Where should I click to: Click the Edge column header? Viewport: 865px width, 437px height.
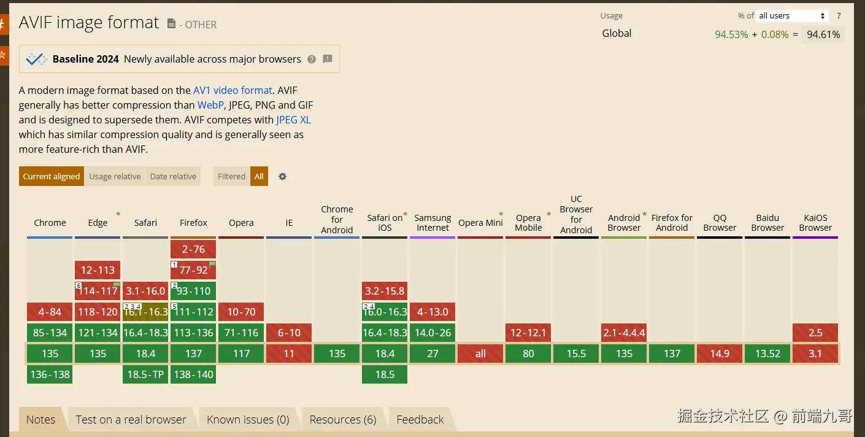(98, 223)
